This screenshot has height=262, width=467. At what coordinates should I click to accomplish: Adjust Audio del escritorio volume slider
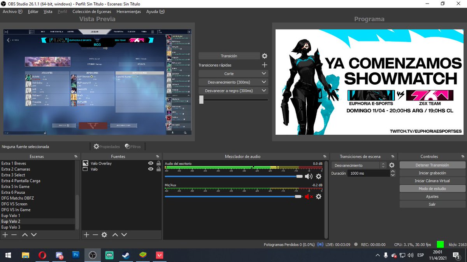233,176
